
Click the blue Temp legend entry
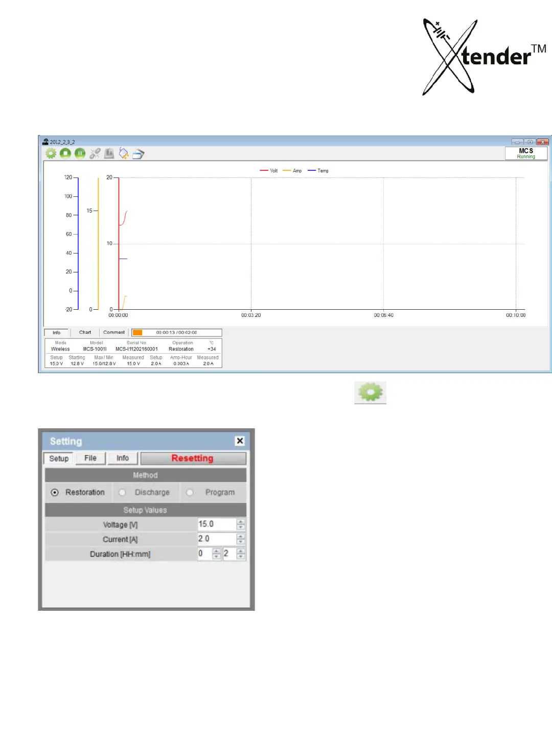coord(318,171)
